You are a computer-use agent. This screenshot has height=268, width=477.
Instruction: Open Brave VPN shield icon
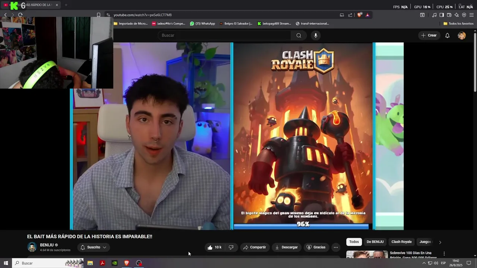[464, 15]
